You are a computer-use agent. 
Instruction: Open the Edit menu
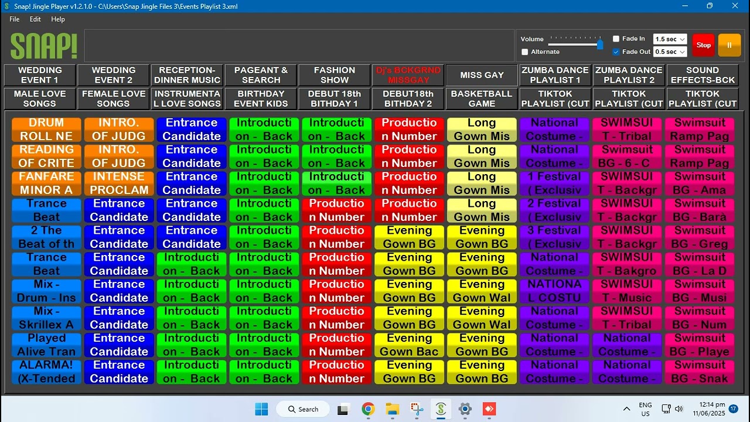35,19
